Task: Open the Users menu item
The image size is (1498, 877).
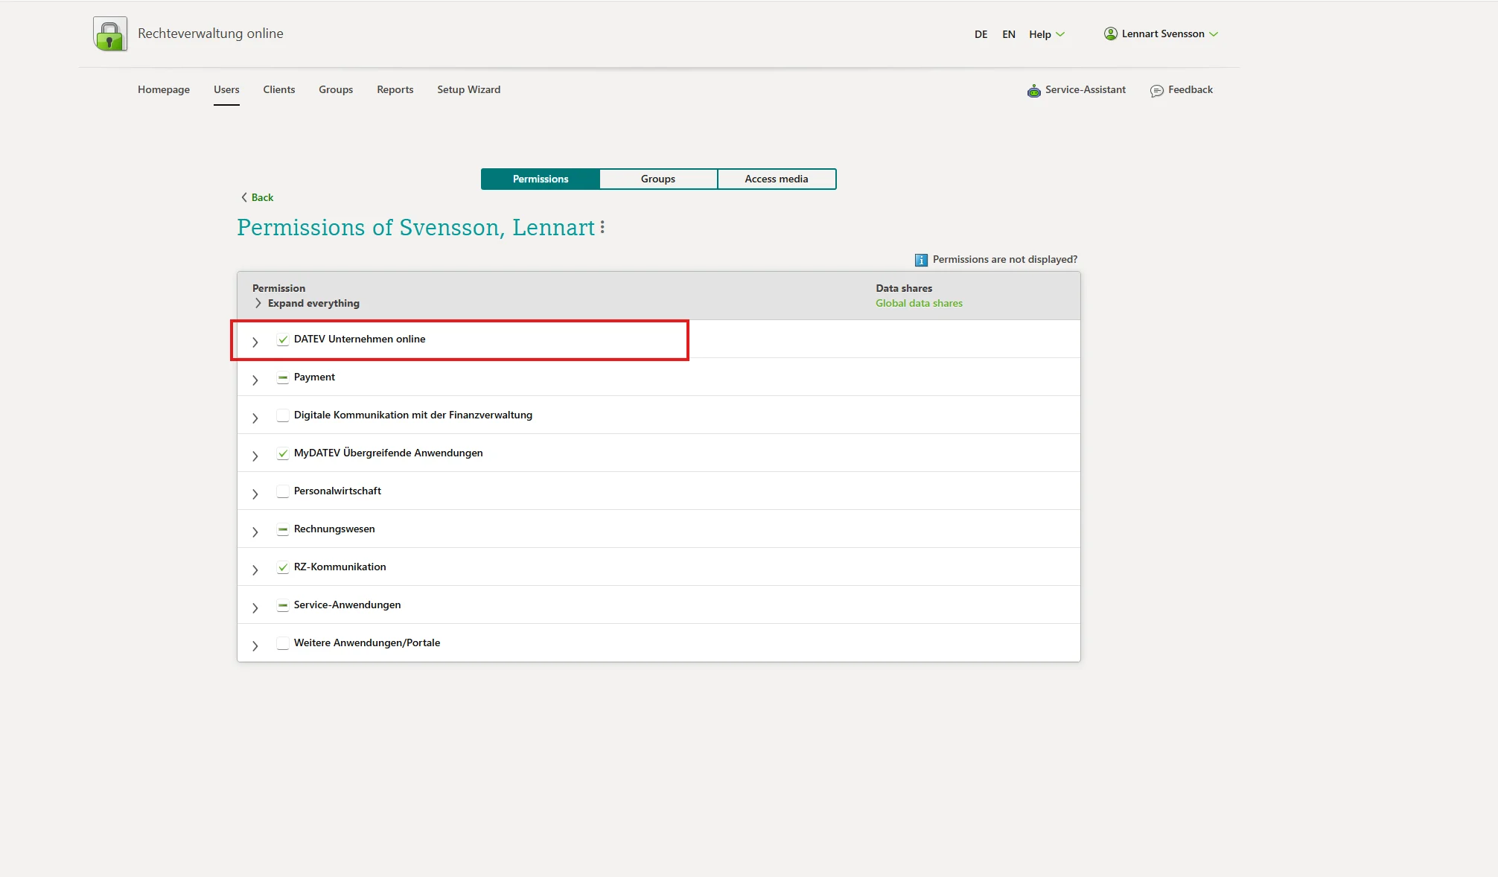Action: pos(226,89)
